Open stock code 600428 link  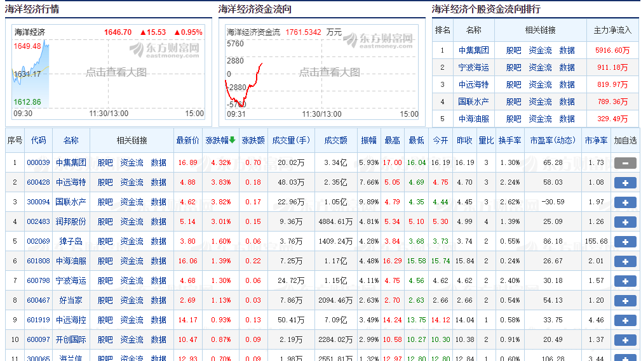tap(38, 182)
